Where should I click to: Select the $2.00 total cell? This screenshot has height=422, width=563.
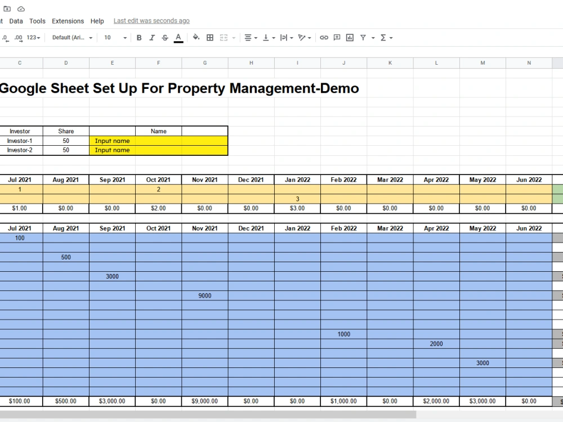click(x=158, y=208)
